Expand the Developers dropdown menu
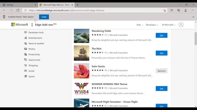The image size is (197, 110). click(x=152, y=25)
